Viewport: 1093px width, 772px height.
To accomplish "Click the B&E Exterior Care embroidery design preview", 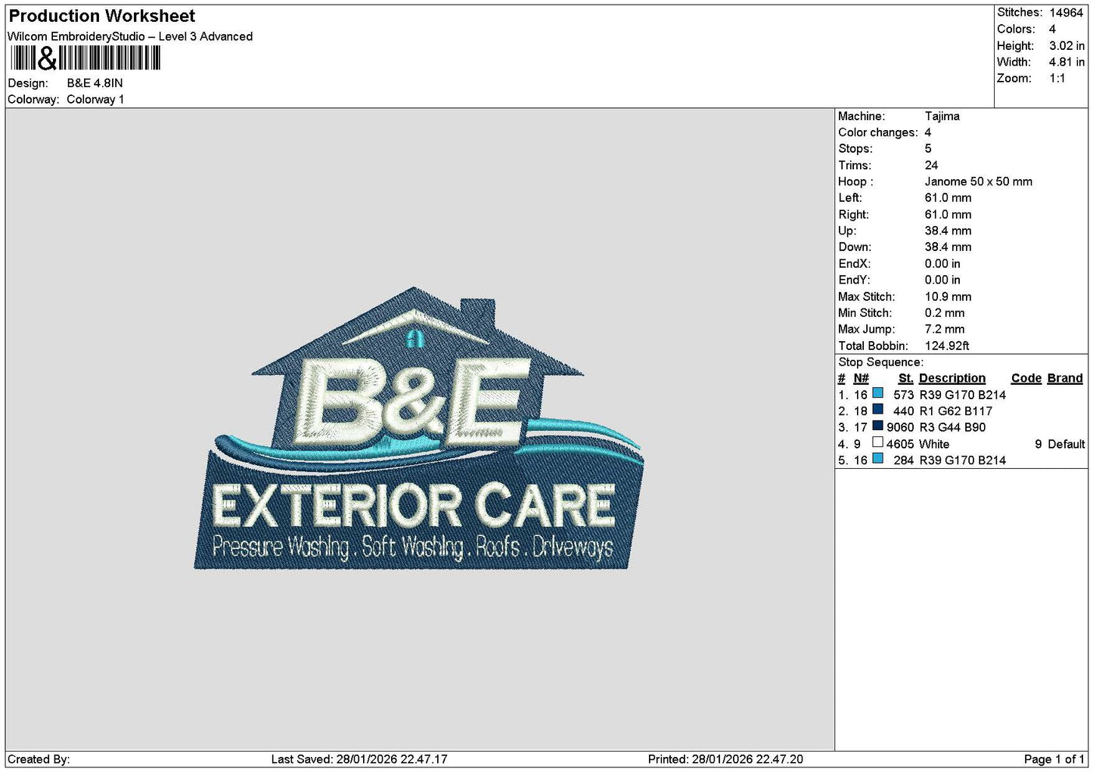I will pyautogui.click(x=418, y=428).
